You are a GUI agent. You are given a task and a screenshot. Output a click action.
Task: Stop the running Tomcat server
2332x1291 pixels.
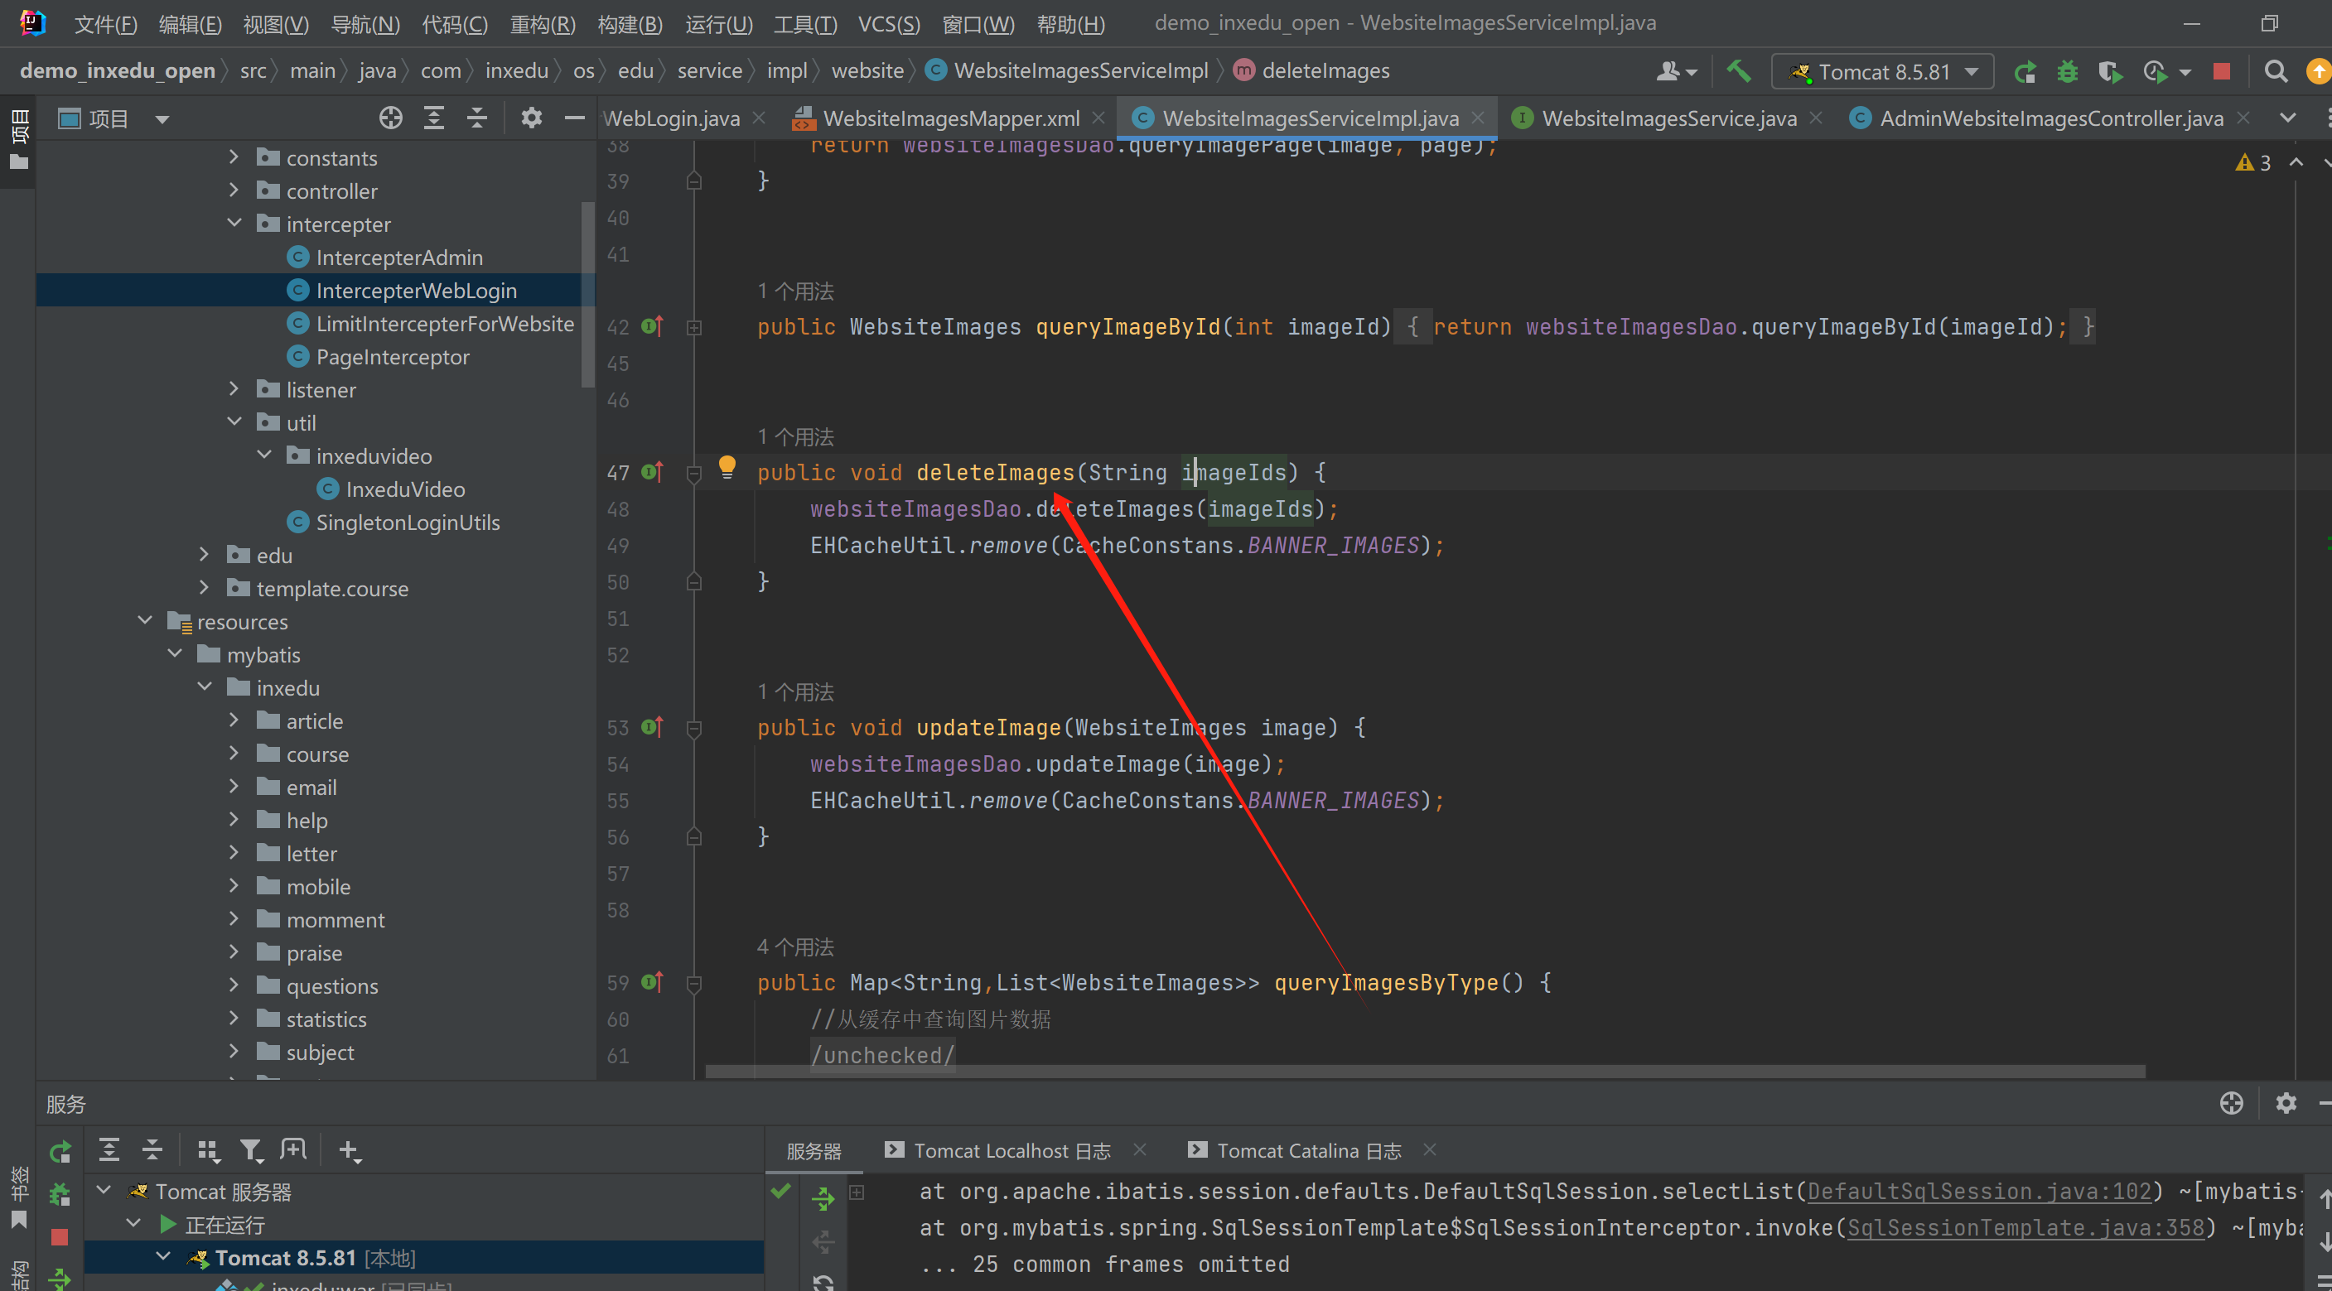(2222, 70)
